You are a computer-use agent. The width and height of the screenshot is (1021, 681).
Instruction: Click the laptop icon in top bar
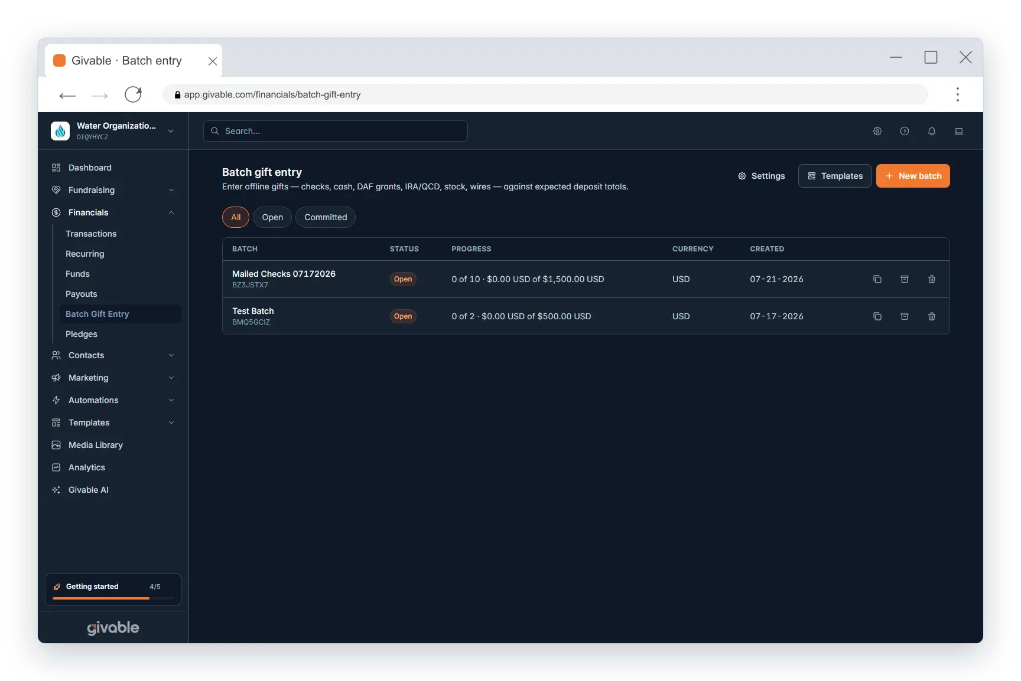coord(959,131)
